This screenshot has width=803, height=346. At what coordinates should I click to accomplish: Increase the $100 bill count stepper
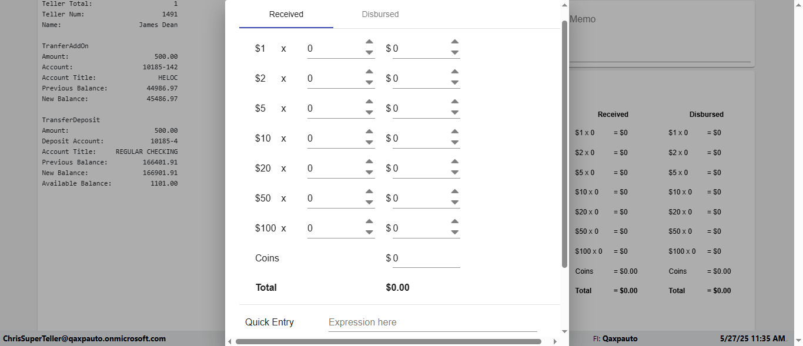[369, 222]
